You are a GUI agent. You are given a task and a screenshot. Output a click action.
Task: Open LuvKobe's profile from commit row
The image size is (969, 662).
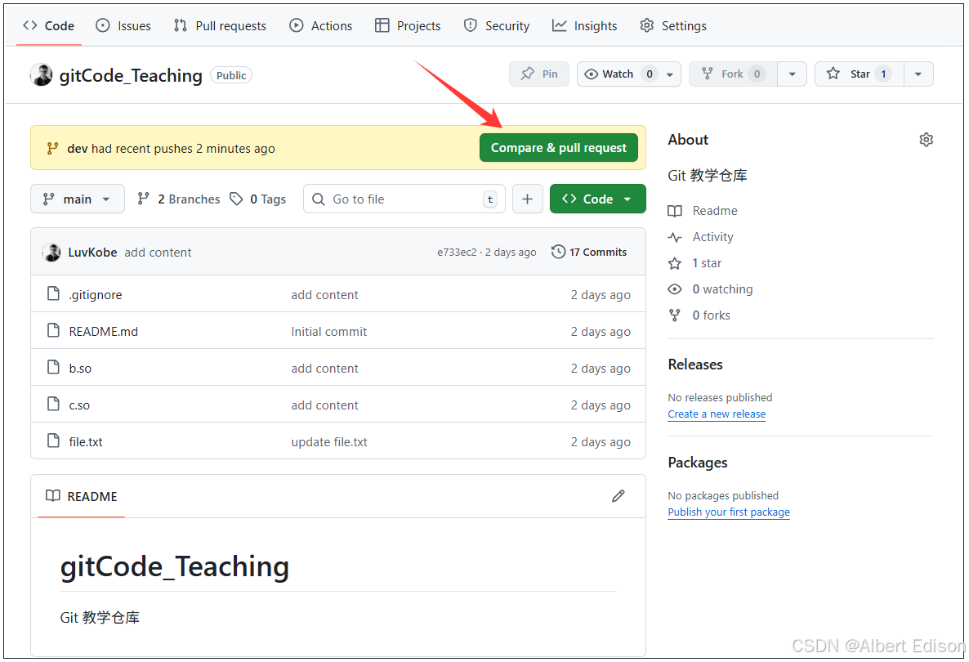click(x=92, y=253)
